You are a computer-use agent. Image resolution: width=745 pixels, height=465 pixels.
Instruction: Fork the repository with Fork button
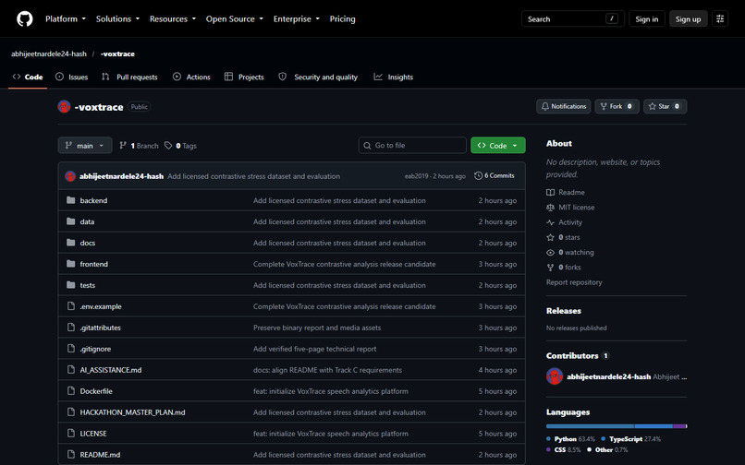617,106
